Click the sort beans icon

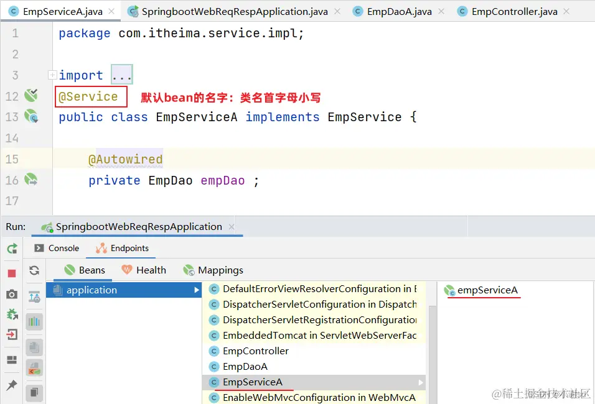click(34, 296)
